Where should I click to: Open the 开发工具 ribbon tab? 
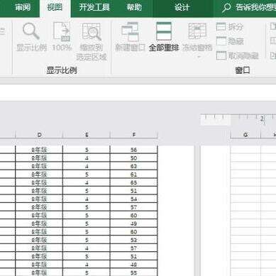[94, 7]
